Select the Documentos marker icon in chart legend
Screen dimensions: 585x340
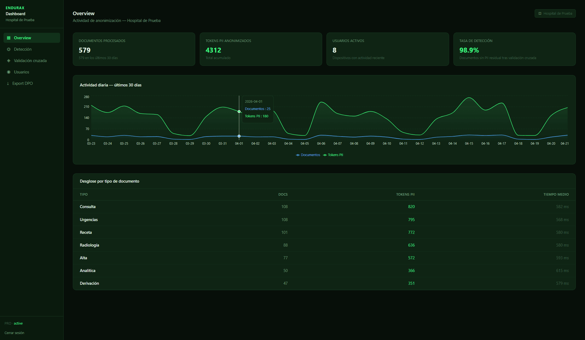pyautogui.click(x=297, y=155)
